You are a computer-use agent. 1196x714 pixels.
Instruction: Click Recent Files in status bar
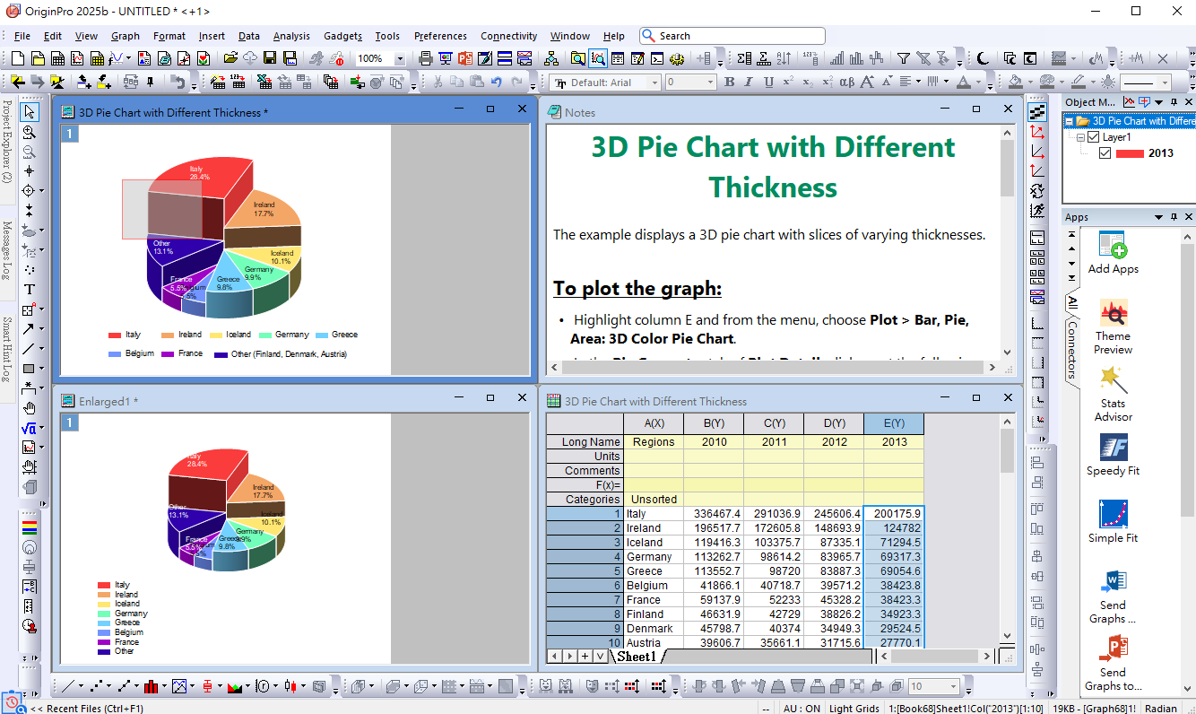88,708
